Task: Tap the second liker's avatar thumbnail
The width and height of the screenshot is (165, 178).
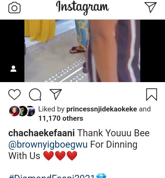Action: pyautogui.click(x=23, y=111)
